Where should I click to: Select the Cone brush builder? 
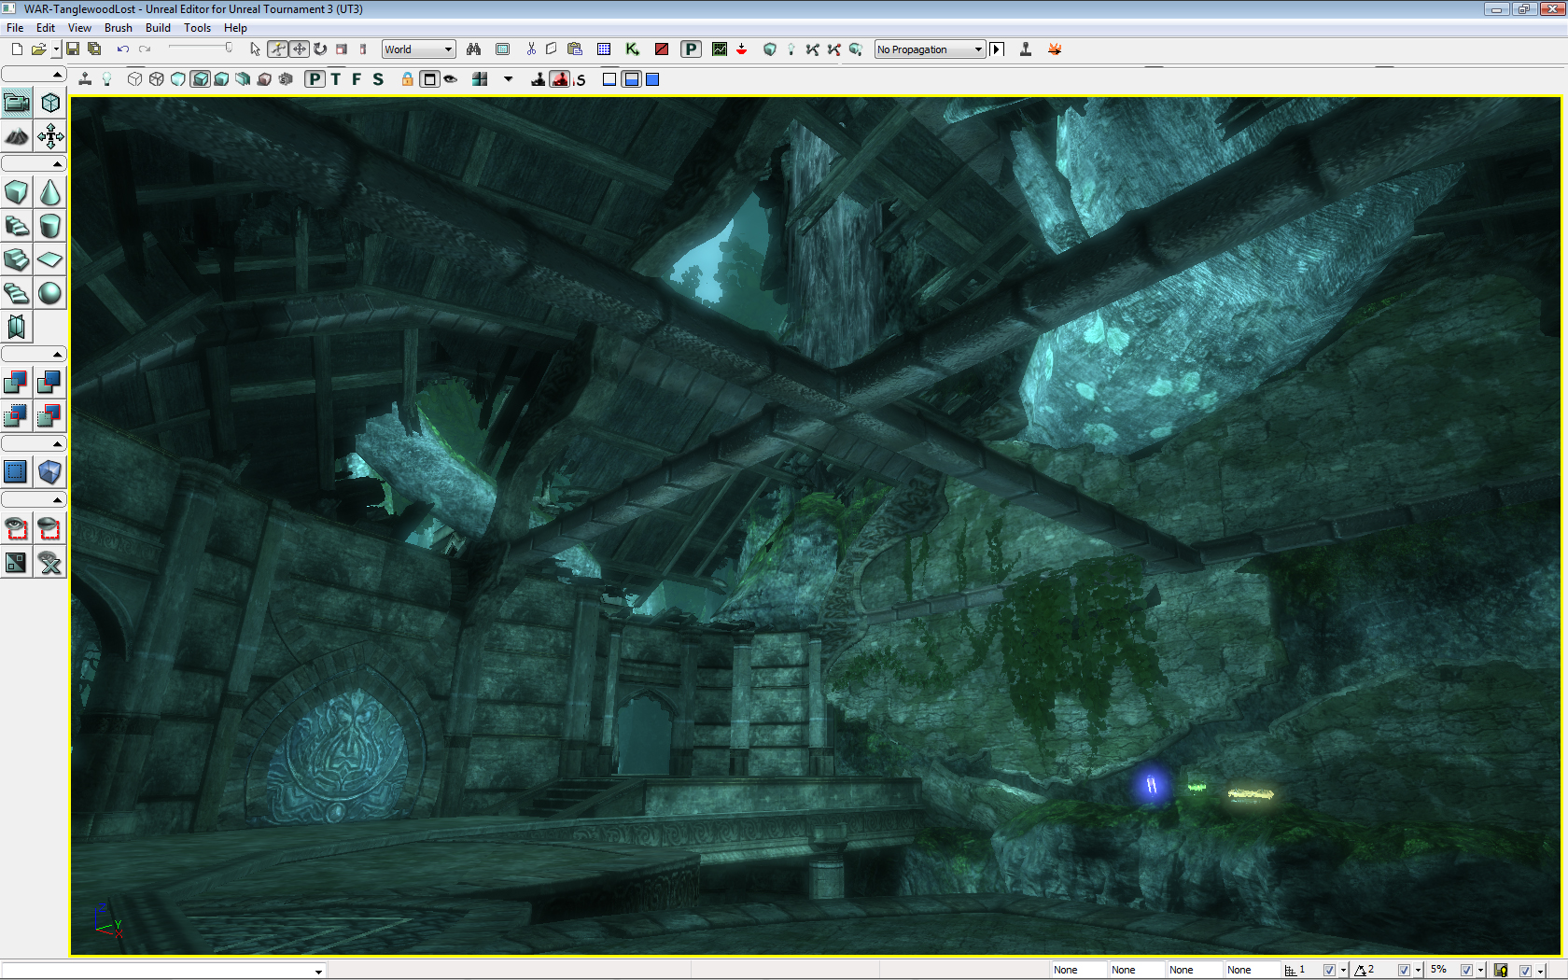point(50,192)
